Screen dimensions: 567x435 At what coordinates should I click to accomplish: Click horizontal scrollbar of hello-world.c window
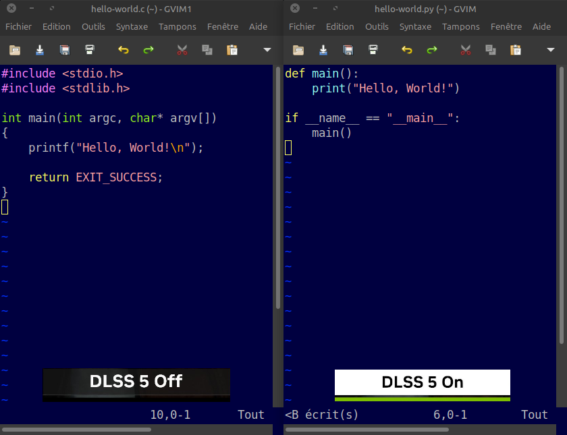pos(76,430)
